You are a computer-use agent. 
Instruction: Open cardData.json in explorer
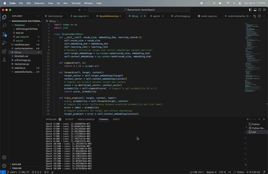26,45
